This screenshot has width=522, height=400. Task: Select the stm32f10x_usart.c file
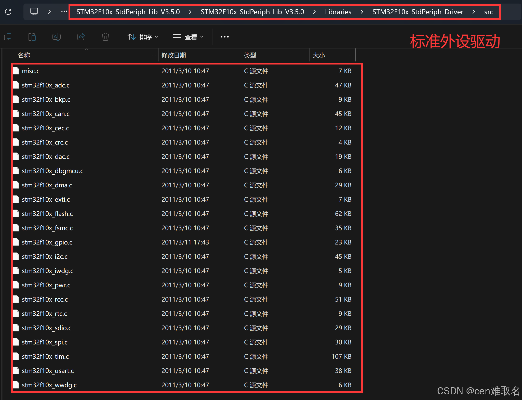point(48,371)
